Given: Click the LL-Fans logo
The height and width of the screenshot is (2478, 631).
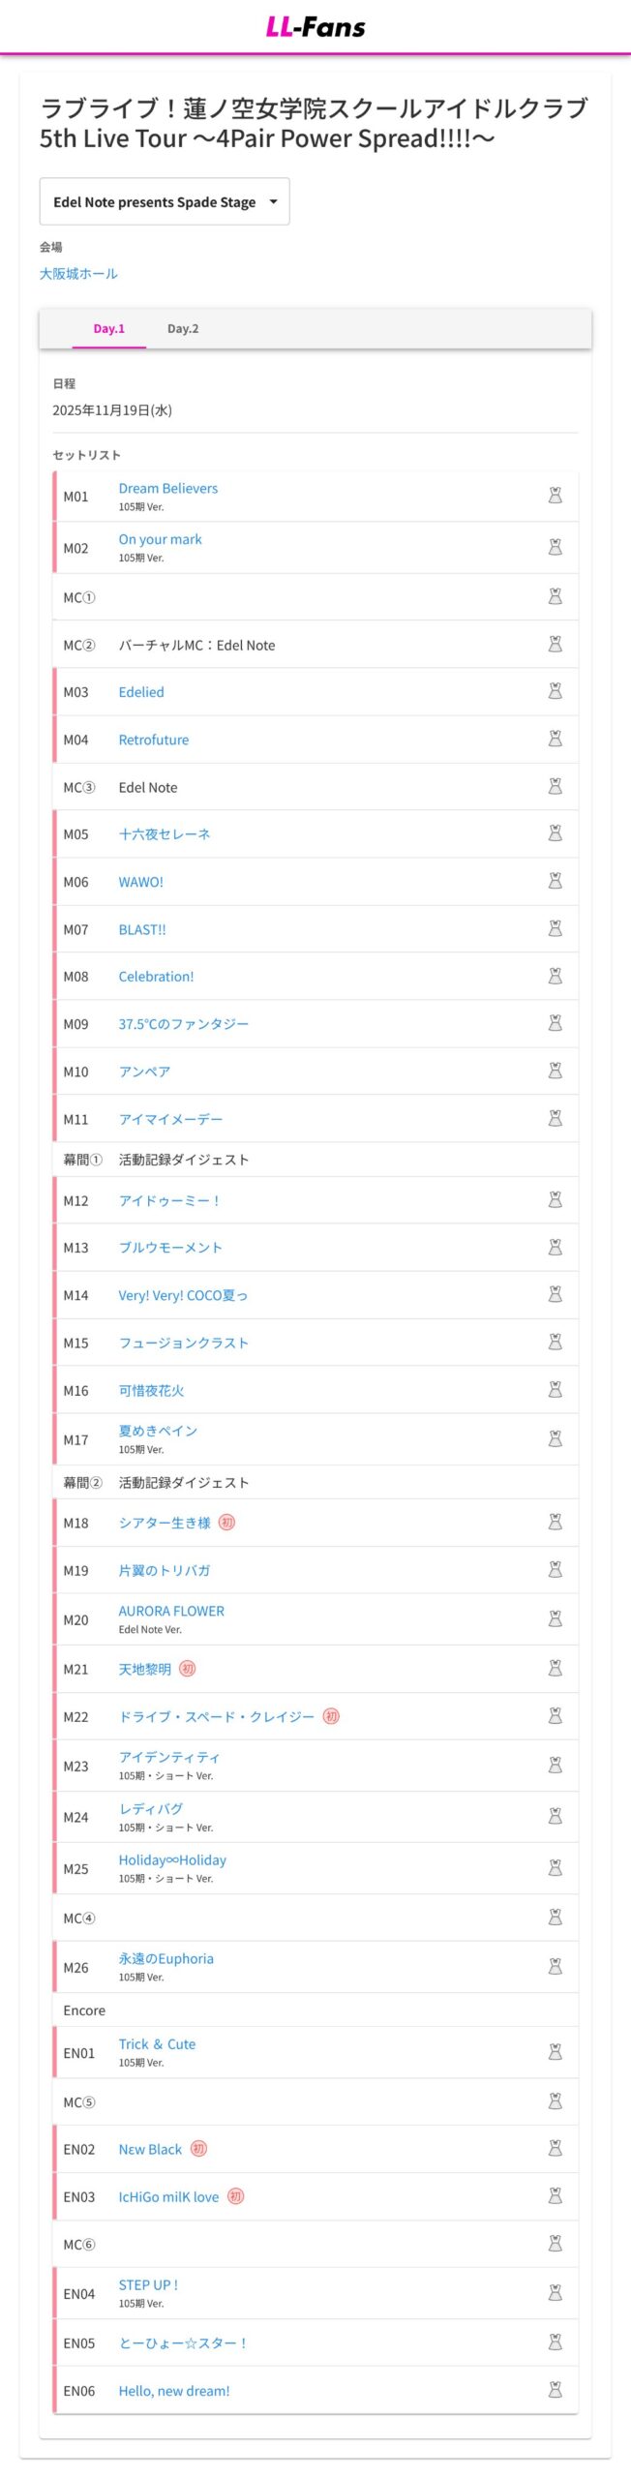Looking at the screenshot, I should [x=315, y=26].
